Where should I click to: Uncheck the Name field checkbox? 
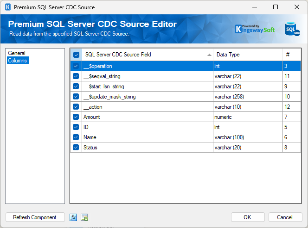(x=76, y=137)
